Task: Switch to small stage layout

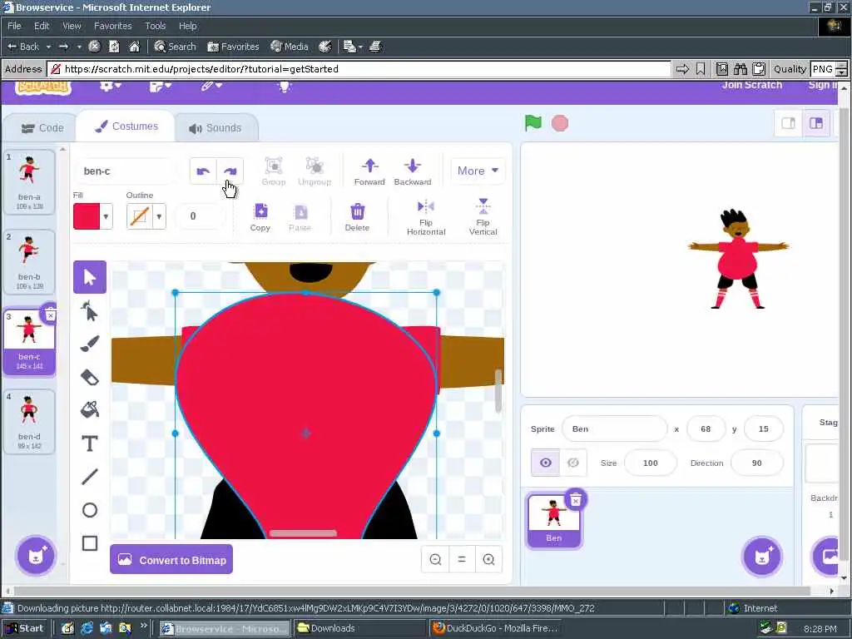Action: click(789, 123)
